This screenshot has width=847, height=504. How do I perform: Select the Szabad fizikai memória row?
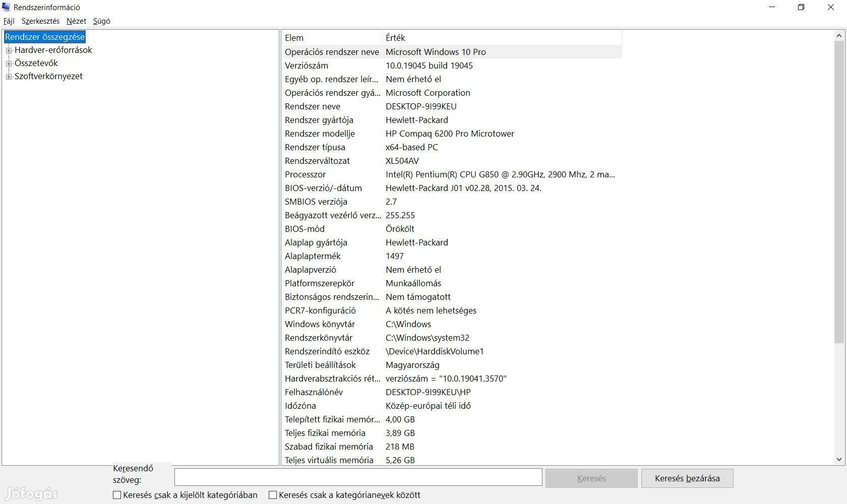click(452, 447)
